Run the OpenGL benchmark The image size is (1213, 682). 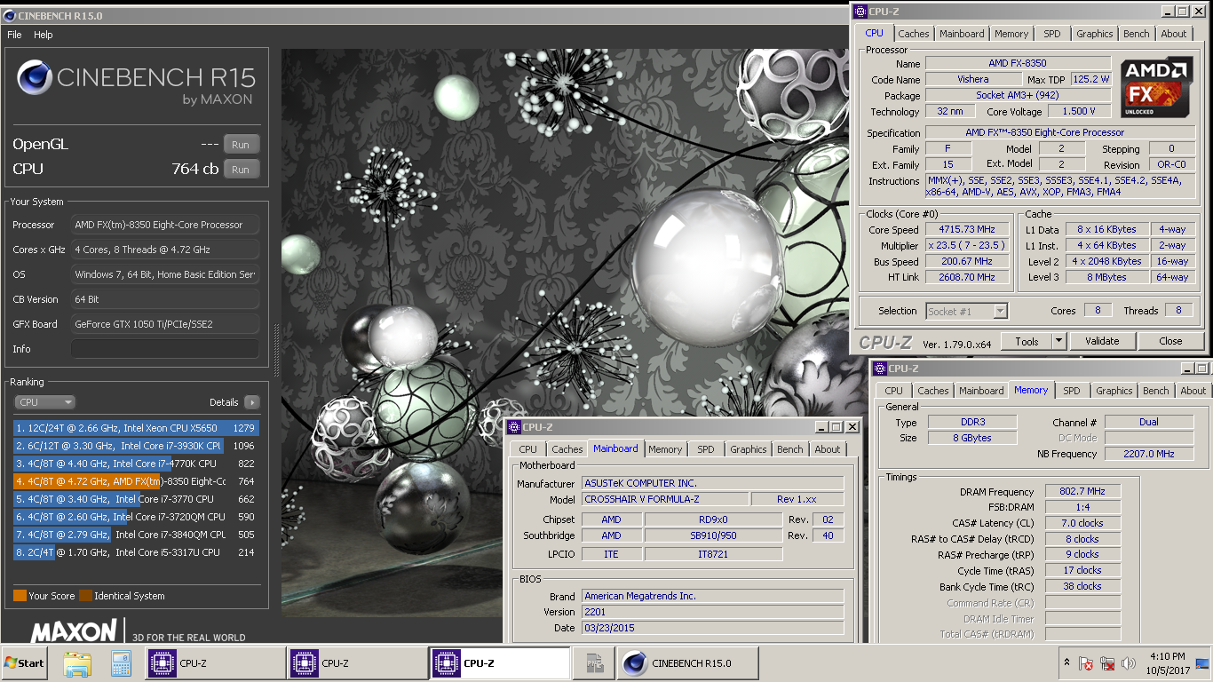[x=242, y=145]
